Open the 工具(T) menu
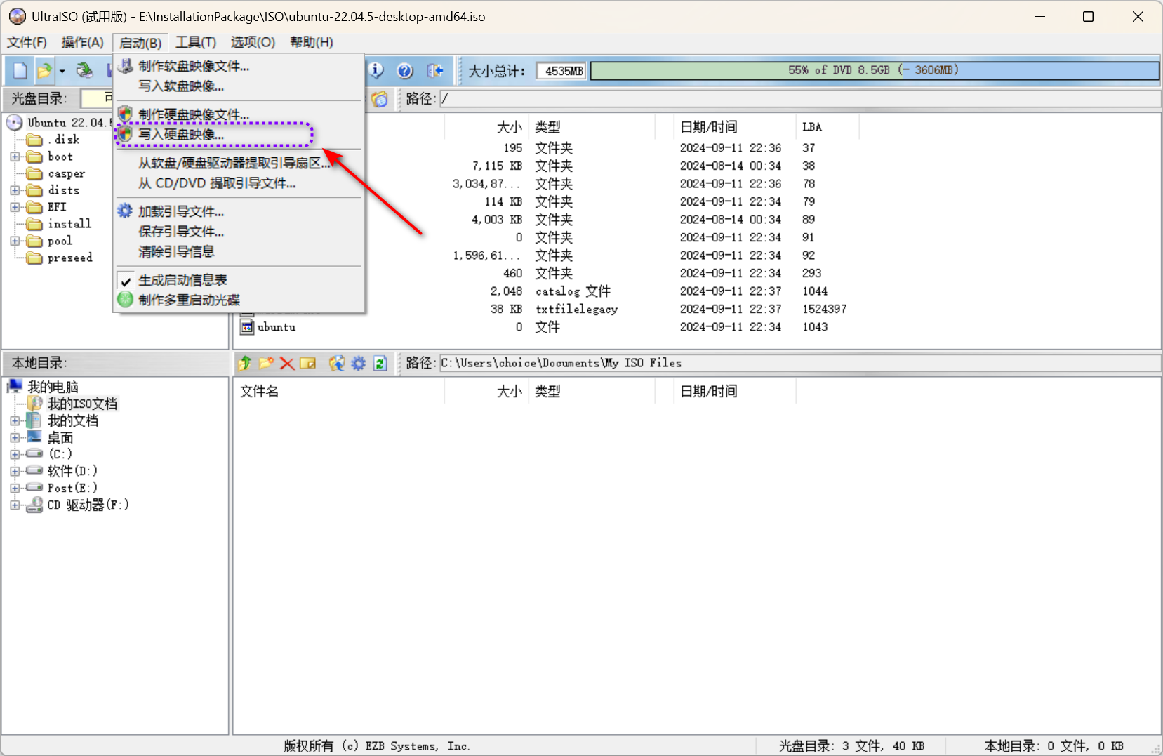Image resolution: width=1163 pixels, height=756 pixels. click(x=195, y=42)
